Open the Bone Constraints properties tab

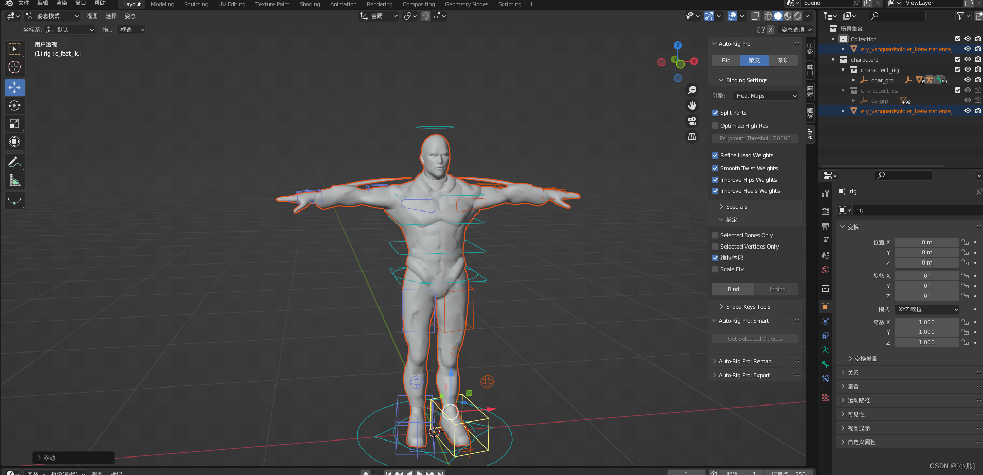click(x=825, y=379)
